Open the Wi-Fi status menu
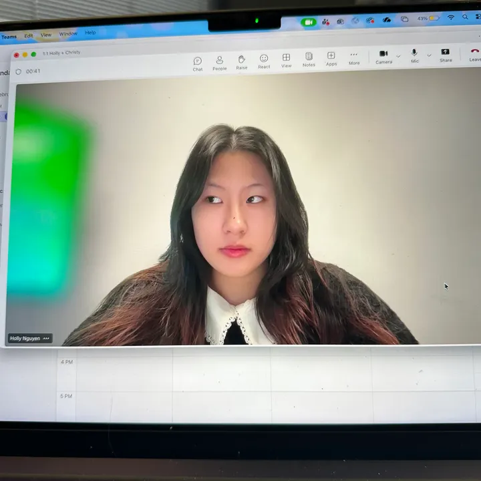Image resolution: width=481 pixels, height=481 pixels. coord(450,17)
